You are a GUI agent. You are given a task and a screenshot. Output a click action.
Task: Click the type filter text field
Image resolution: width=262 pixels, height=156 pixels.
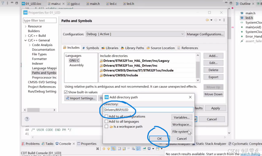pos(40,20)
